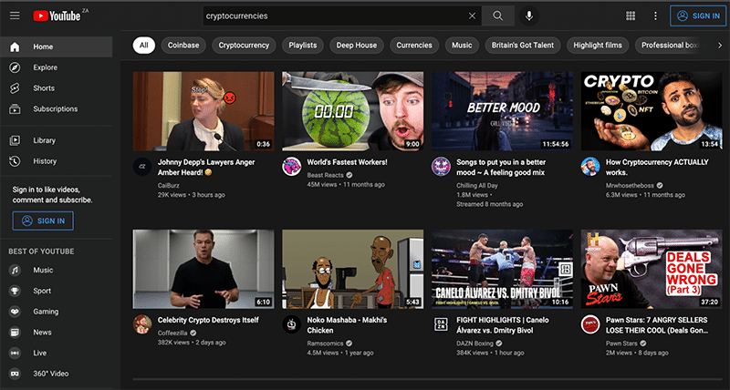The width and height of the screenshot is (730, 390).
Task: Open History in the sidebar
Action: [x=45, y=161]
